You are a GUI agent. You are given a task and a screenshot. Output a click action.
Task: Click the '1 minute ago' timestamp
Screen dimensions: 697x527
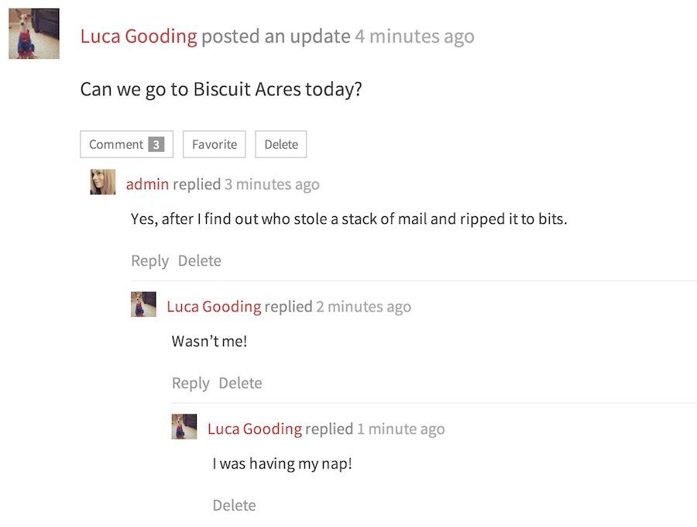point(400,429)
